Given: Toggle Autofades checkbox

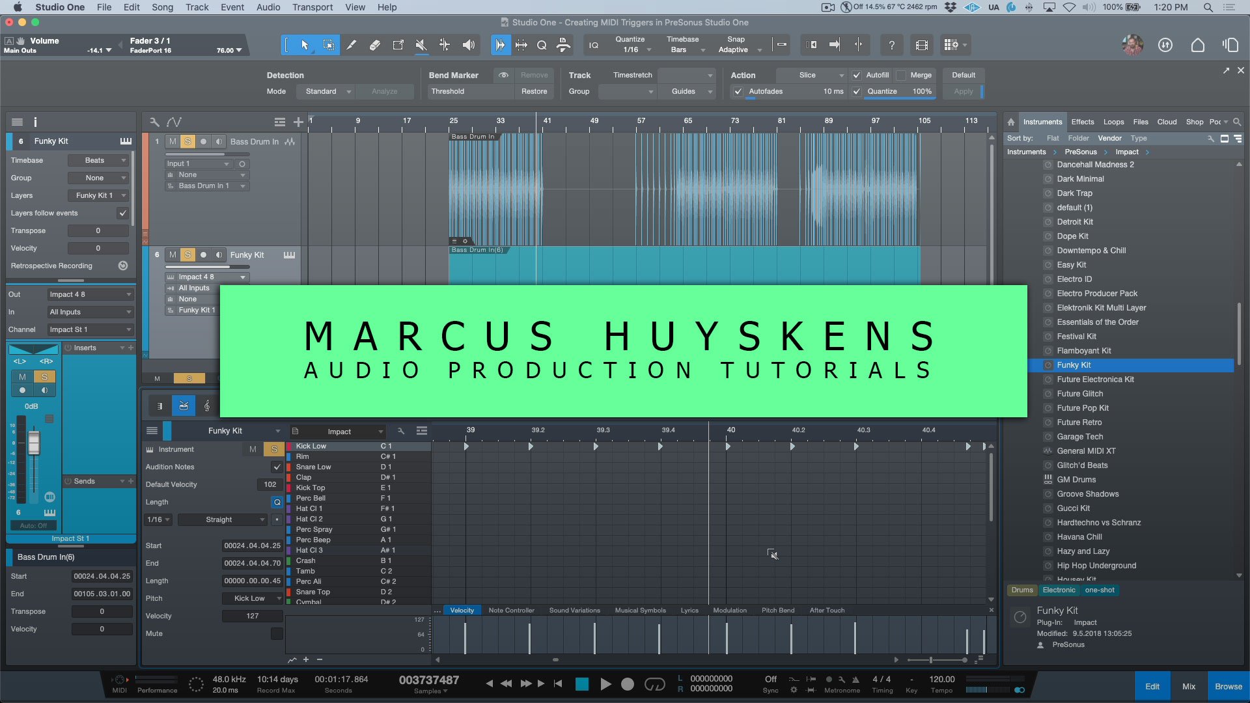Looking at the screenshot, I should tap(738, 92).
